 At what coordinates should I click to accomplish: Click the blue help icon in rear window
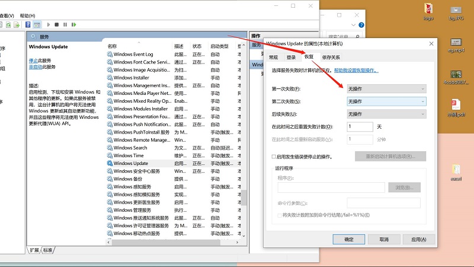[361, 25]
